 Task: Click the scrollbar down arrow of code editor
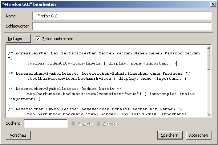pos(209,115)
